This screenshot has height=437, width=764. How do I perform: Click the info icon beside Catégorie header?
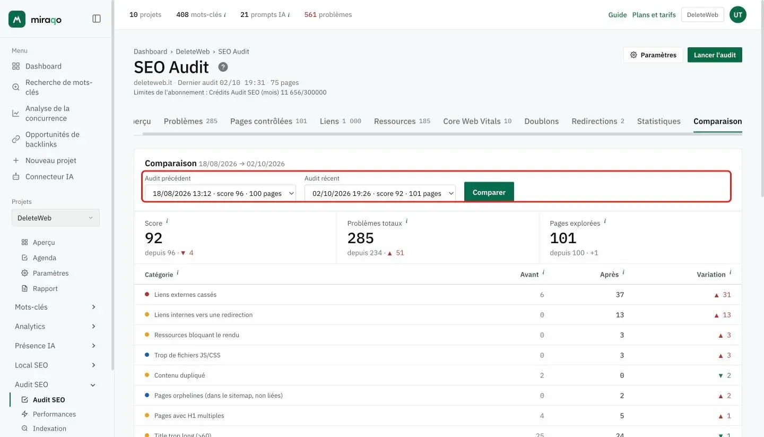(178, 273)
